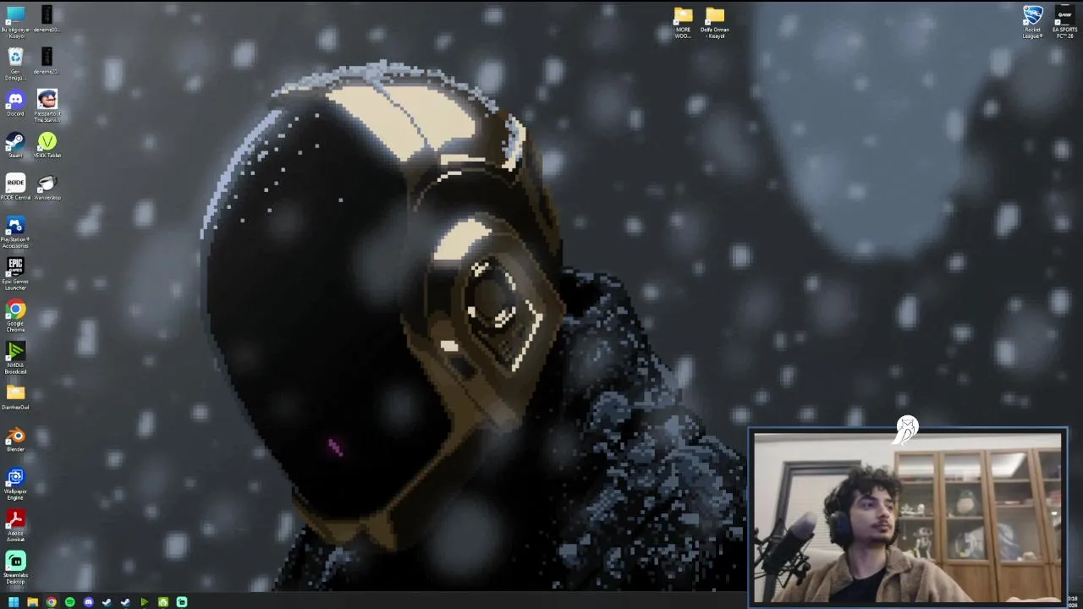Select the RØDE Central desktop icon
1083x609 pixels.
(15, 183)
